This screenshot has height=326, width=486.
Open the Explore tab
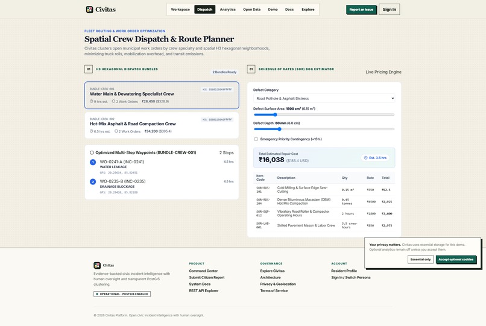[x=308, y=10]
